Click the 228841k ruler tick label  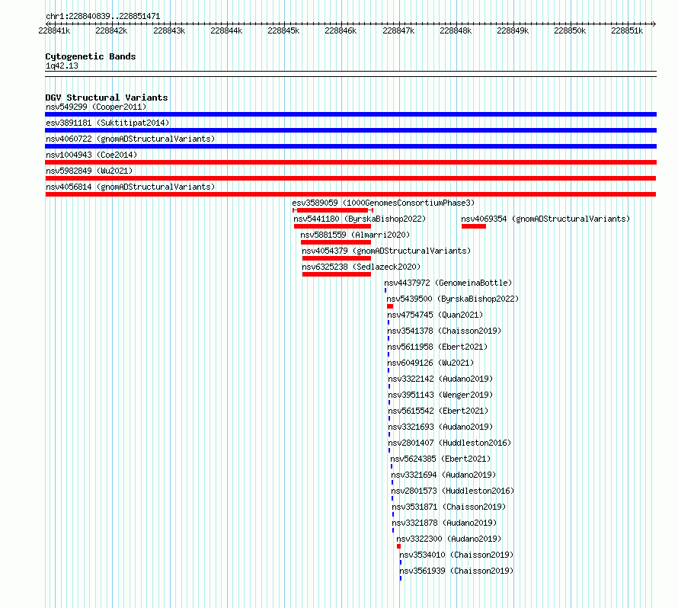pos(54,30)
